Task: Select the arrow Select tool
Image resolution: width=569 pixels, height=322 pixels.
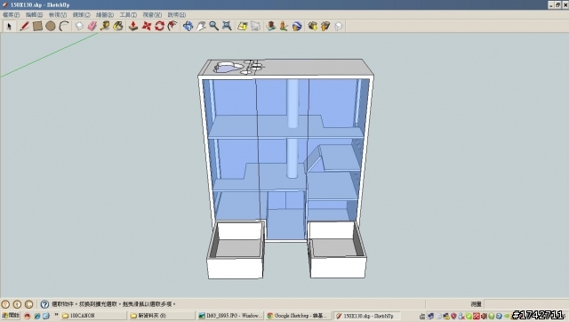Action: [x=9, y=26]
